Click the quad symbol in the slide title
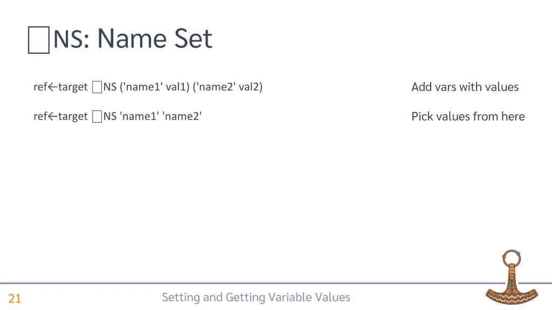 (39, 41)
